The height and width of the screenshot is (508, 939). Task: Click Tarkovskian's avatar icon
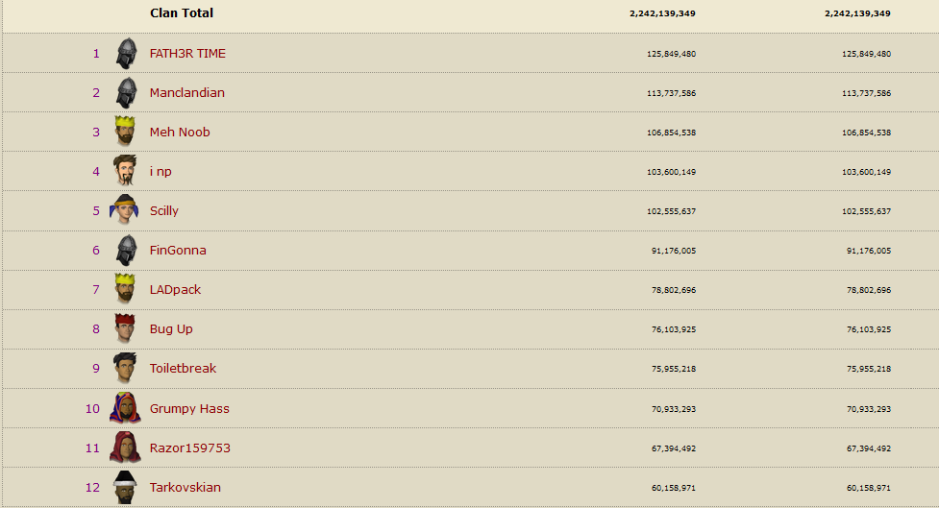click(125, 487)
